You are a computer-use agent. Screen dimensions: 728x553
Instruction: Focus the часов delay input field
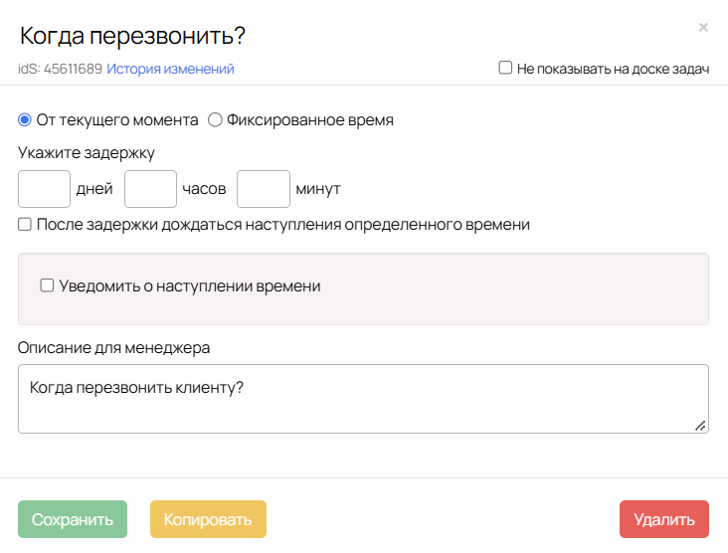[150, 189]
